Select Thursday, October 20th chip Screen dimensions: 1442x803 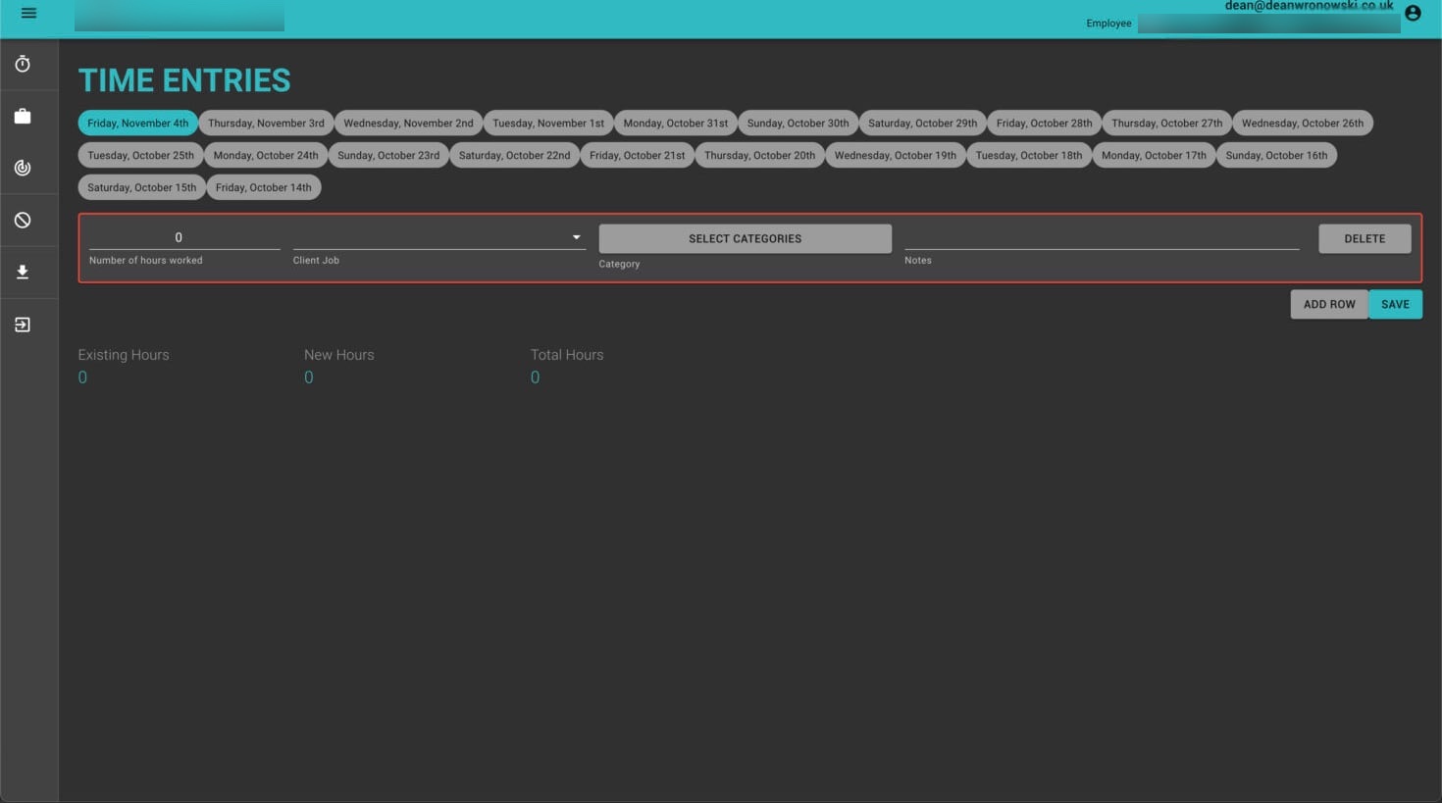pos(759,156)
